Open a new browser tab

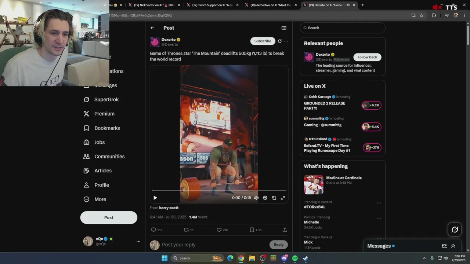pyautogui.click(x=363, y=5)
